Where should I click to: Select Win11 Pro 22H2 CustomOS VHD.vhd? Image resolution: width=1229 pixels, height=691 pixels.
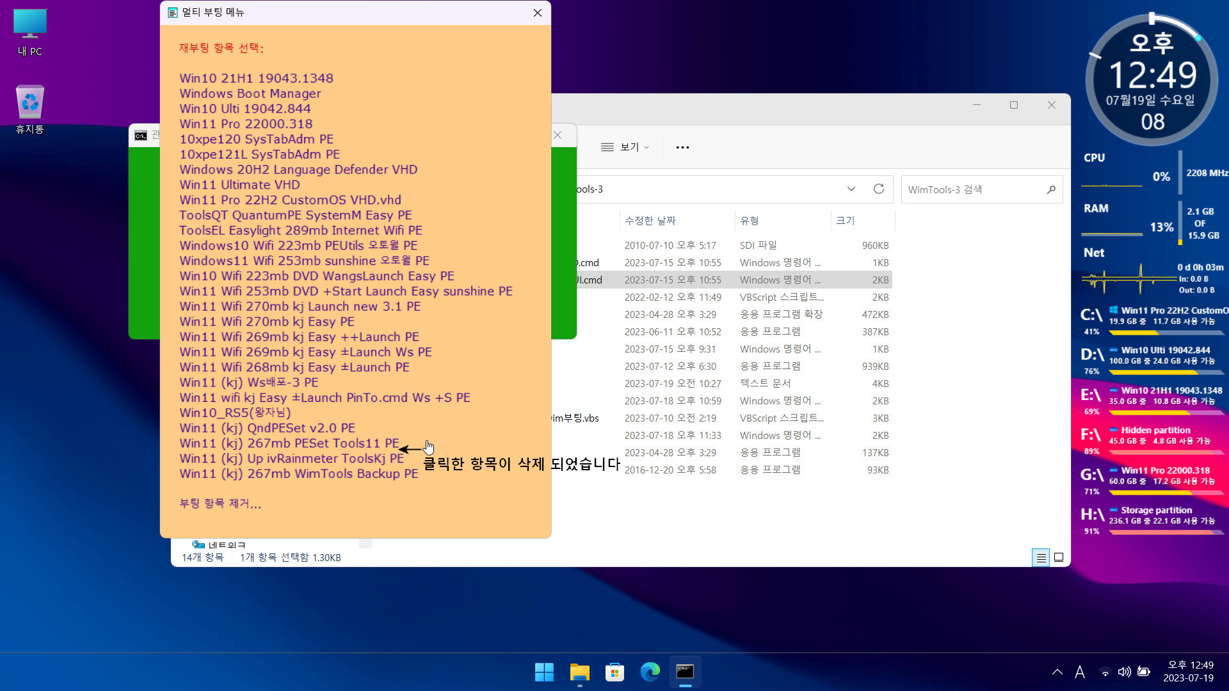pyautogui.click(x=290, y=200)
